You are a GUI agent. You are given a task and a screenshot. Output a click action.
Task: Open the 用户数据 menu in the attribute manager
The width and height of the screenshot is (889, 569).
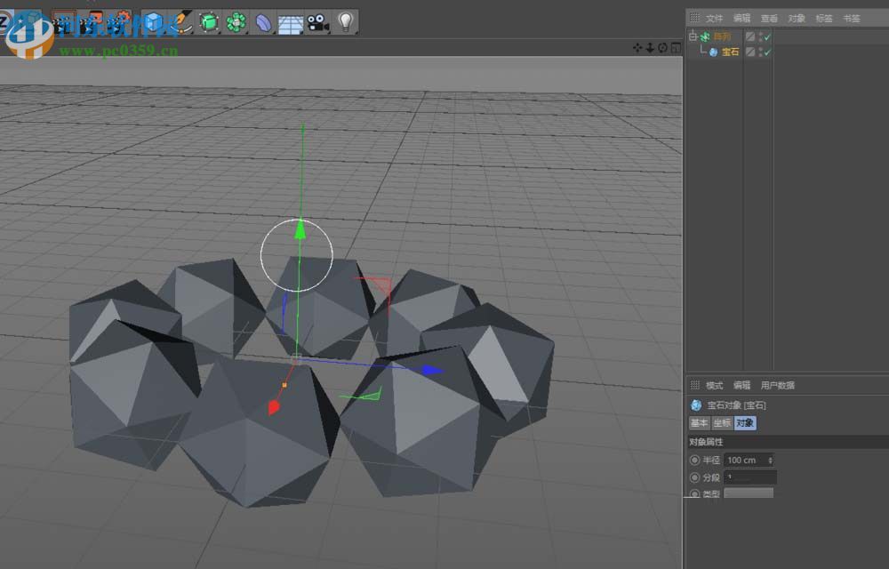tap(777, 385)
